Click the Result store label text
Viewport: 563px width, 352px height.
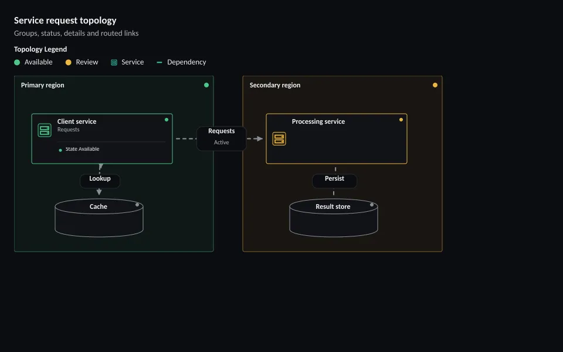point(333,207)
